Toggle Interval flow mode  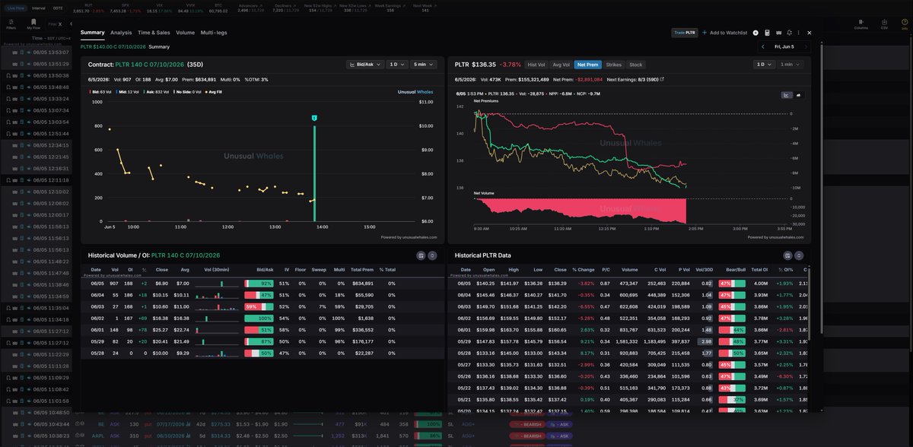(39, 8)
